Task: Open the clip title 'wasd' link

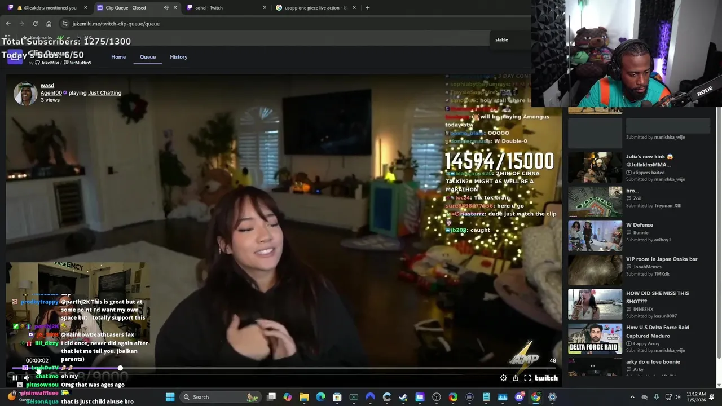Action: coord(47,86)
